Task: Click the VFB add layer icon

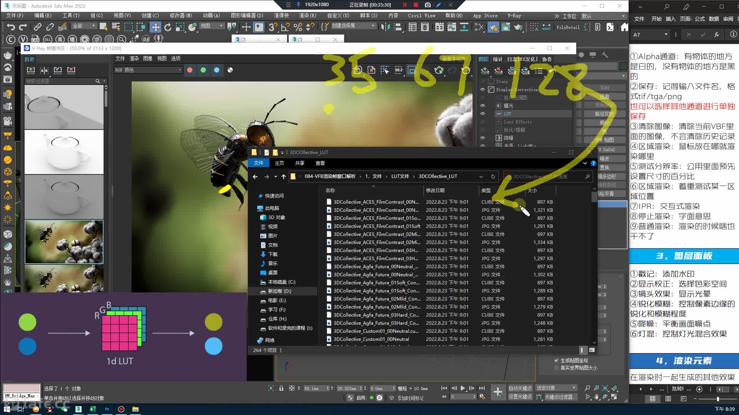Action: tap(485, 71)
